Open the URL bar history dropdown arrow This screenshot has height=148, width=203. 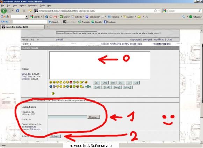pos(159,11)
